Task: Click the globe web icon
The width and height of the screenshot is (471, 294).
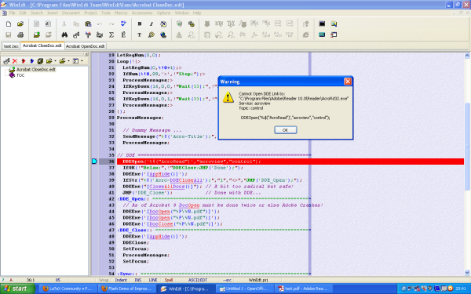Action: click(x=163, y=34)
